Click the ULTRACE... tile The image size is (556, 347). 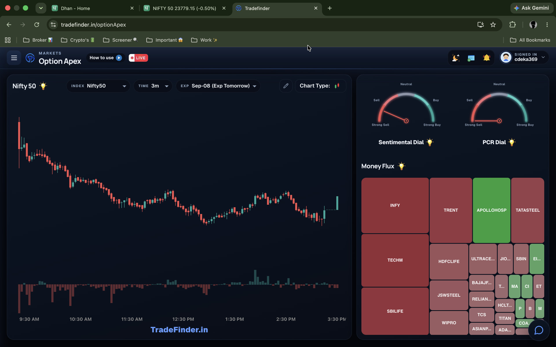point(483,259)
